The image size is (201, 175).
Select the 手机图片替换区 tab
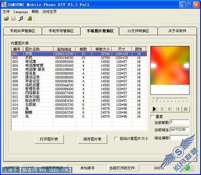(x=100, y=31)
